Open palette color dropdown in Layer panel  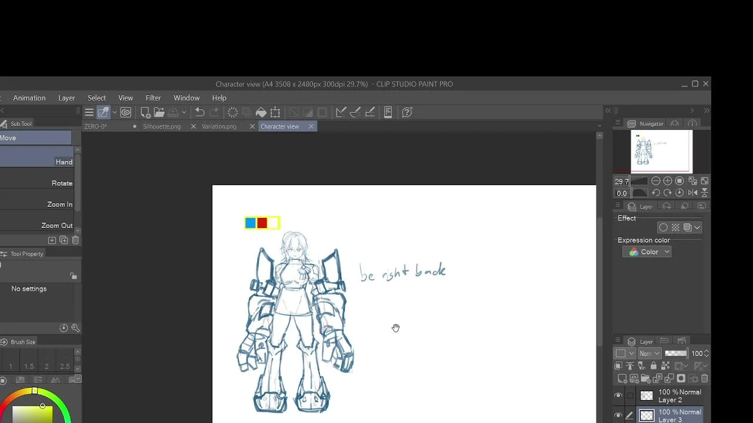[625, 354]
